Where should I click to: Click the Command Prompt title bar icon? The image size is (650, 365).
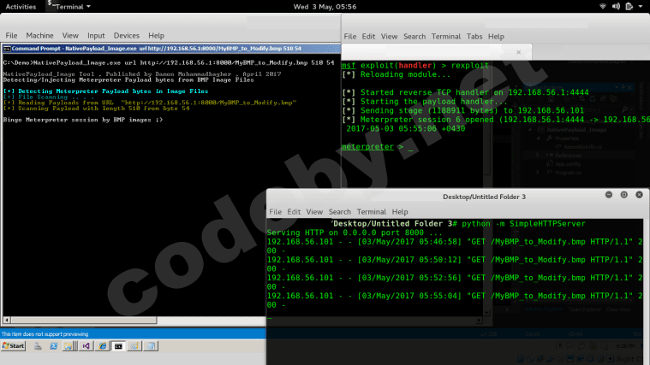[7, 49]
